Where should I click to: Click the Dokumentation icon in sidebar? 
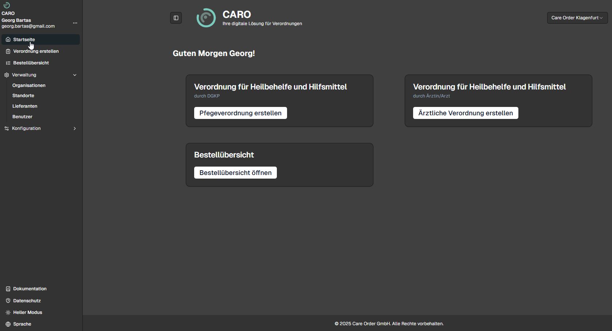pos(8,289)
